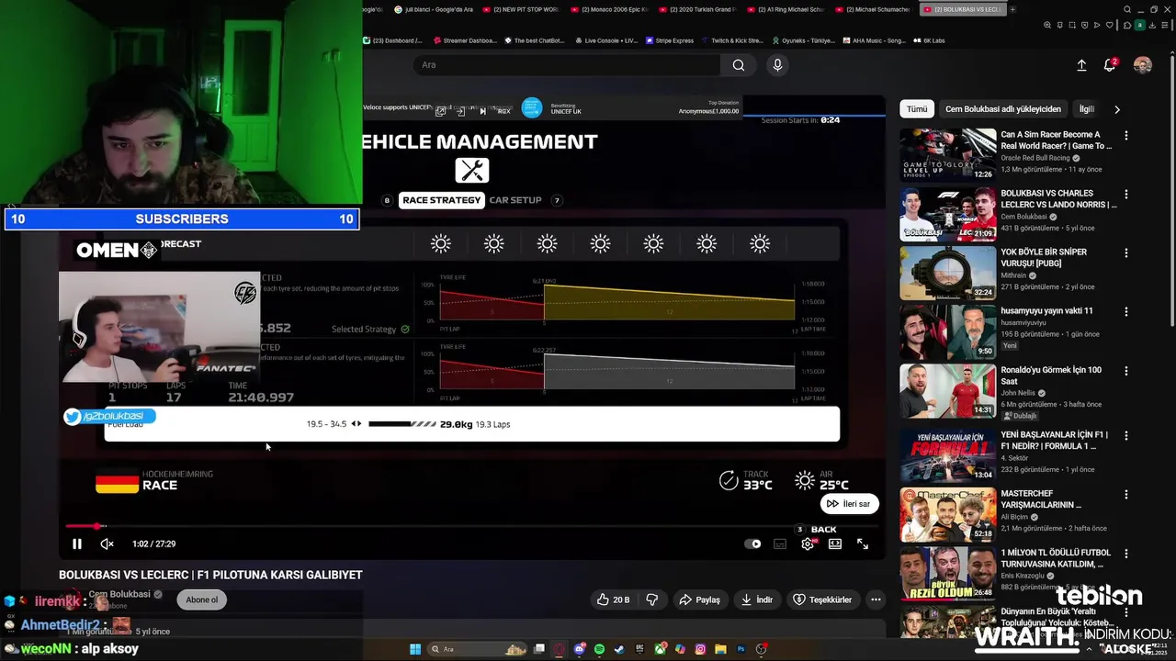The width and height of the screenshot is (1176, 661).
Task: Open options for Ronaldo'yu Görmek İçin video
Action: tap(1126, 371)
